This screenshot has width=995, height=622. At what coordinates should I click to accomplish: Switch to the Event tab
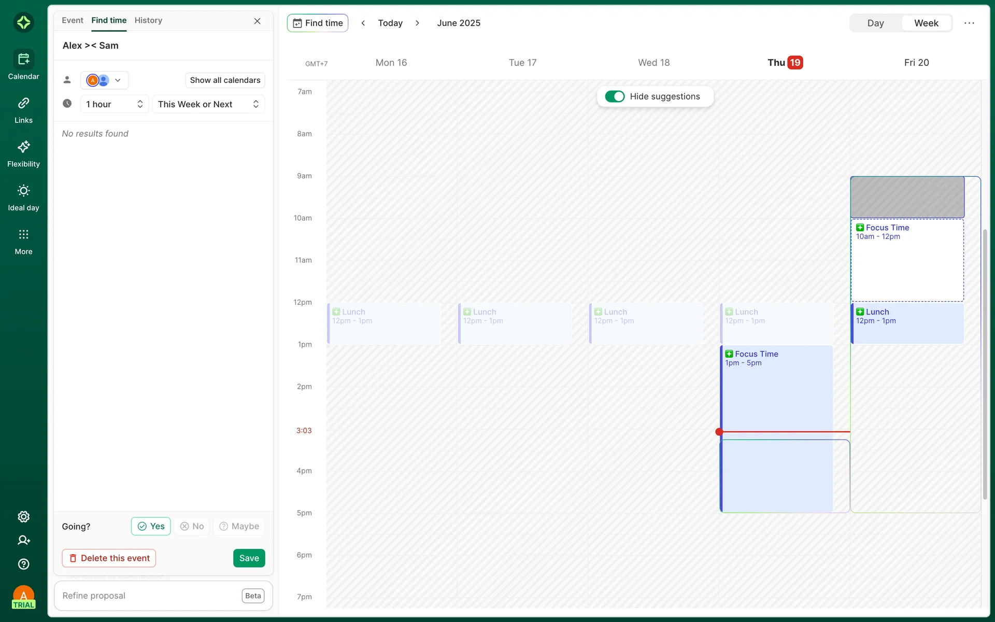72,20
